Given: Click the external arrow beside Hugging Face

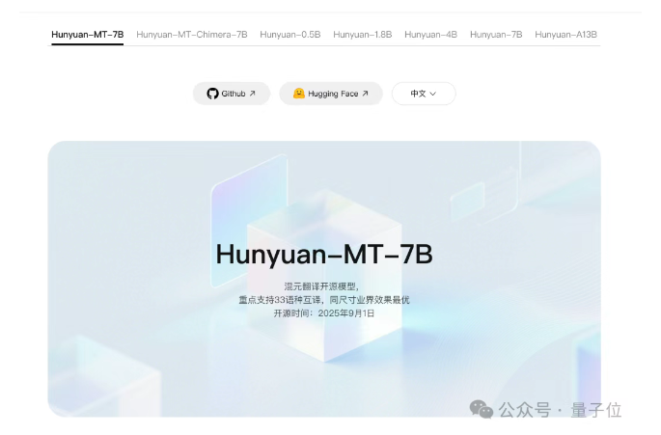Looking at the screenshot, I should coord(365,94).
